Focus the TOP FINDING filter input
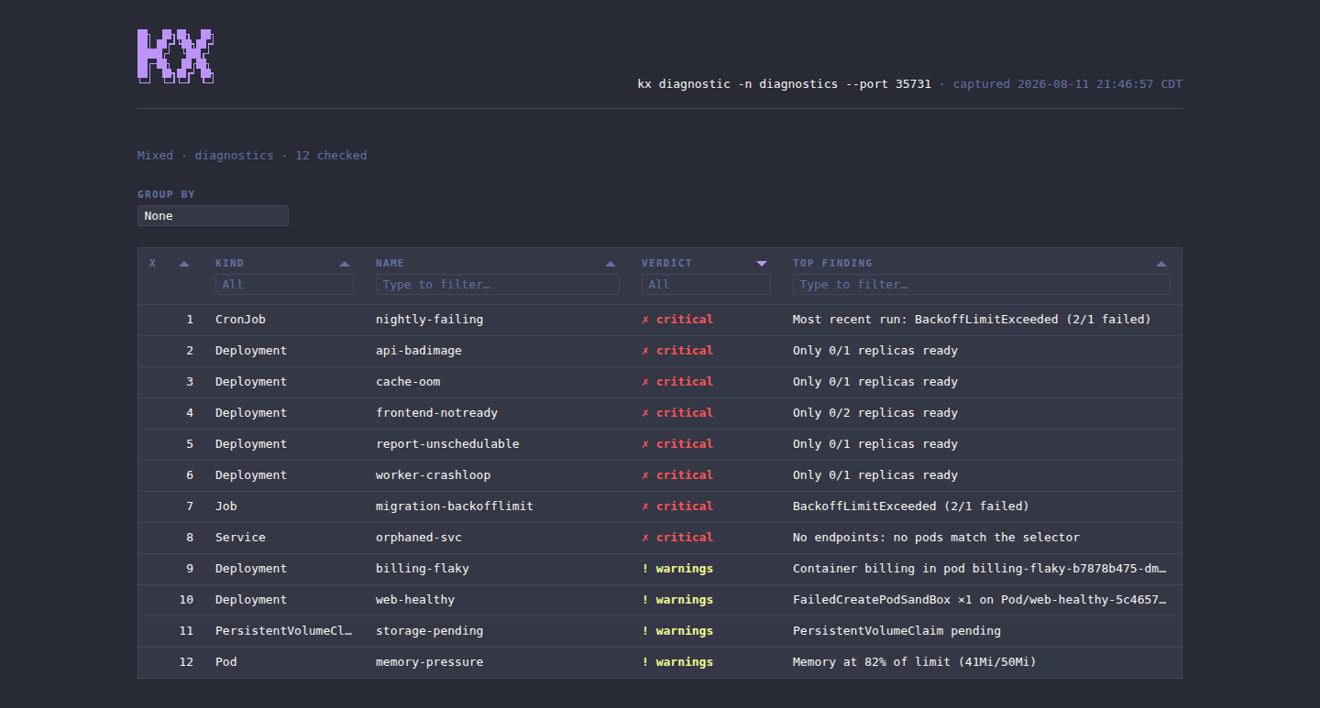This screenshot has height=708, width=1320. coord(982,285)
